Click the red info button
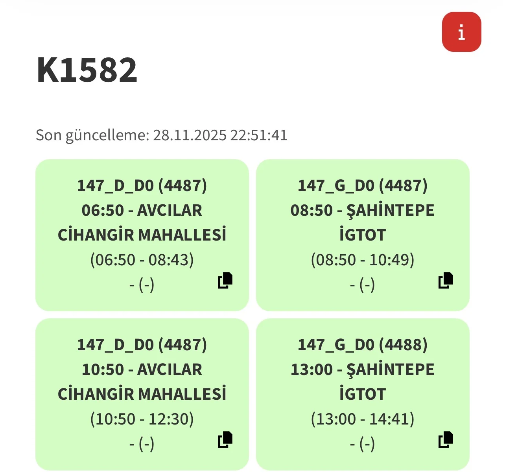The image size is (505, 476). pyautogui.click(x=461, y=32)
